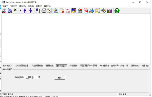Open the 文档(W) menu
The height and width of the screenshot is (97, 152).
tap(14, 6)
